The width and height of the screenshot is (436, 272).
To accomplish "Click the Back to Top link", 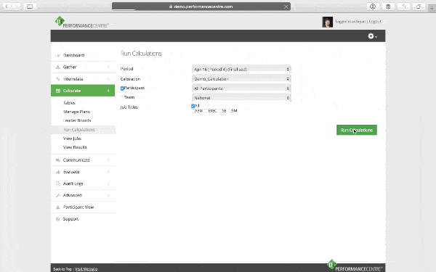I will 62,269.
